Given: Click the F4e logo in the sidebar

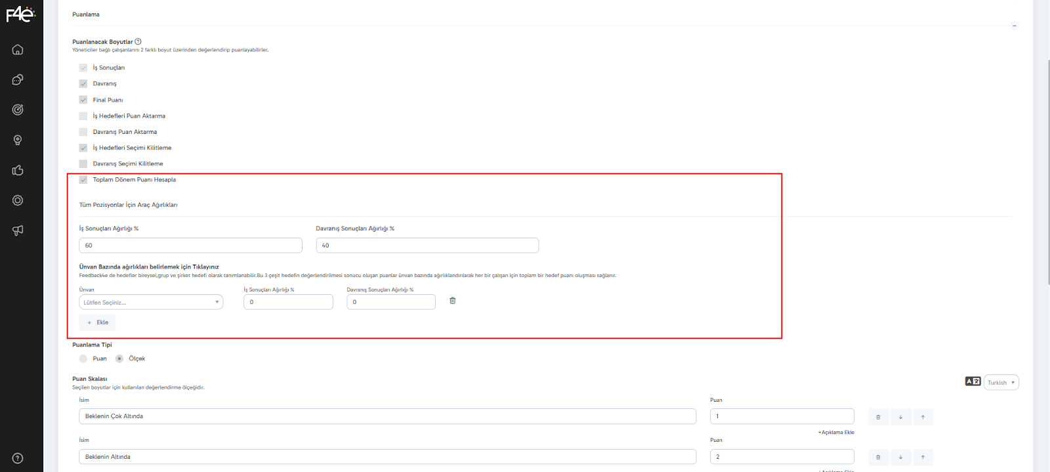Looking at the screenshot, I should point(20,14).
